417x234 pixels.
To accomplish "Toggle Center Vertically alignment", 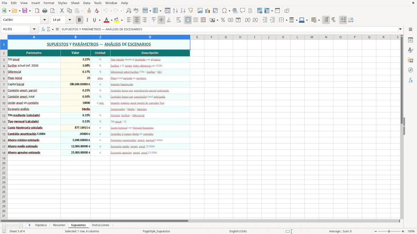I will pyautogui.click(x=161, y=20).
